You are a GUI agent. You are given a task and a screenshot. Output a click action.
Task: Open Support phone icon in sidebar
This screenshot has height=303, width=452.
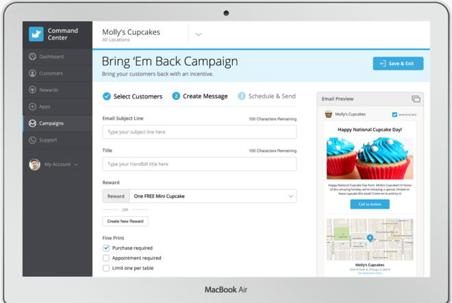pyautogui.click(x=33, y=140)
